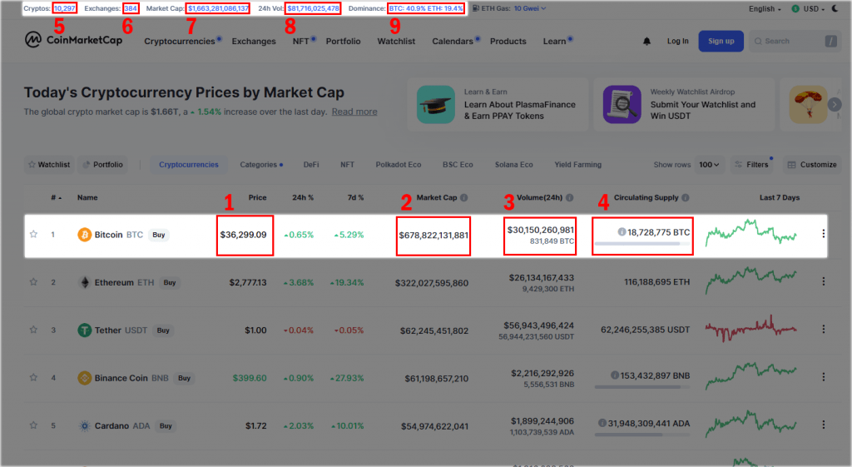Select the BSC Eco tab

pos(458,165)
